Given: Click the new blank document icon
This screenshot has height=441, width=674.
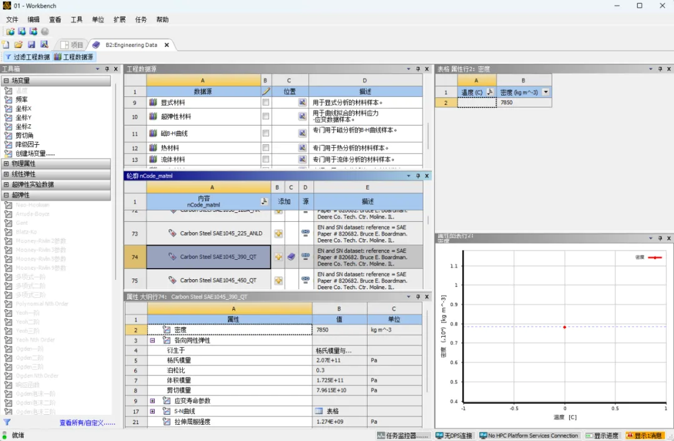Looking at the screenshot, I should [x=6, y=45].
